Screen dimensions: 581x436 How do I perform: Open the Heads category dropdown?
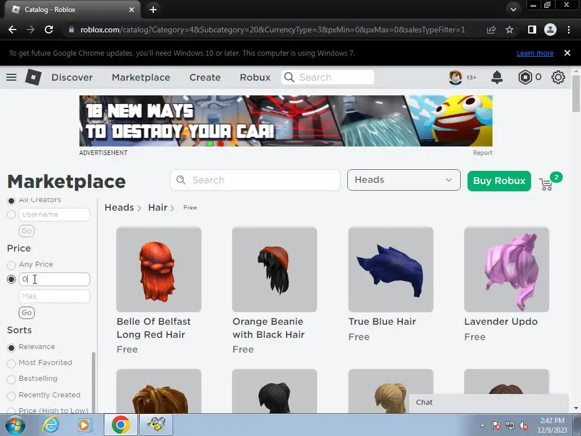click(x=403, y=180)
